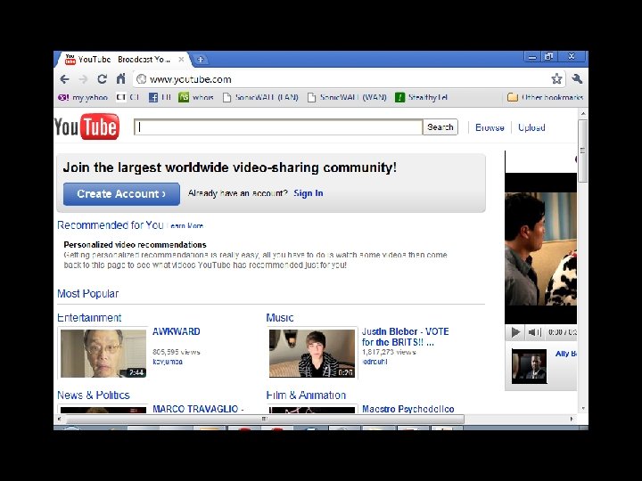Viewport: 642px width, 481px height.
Task: Mute the sidebar video with speaker icon
Action: click(x=534, y=332)
